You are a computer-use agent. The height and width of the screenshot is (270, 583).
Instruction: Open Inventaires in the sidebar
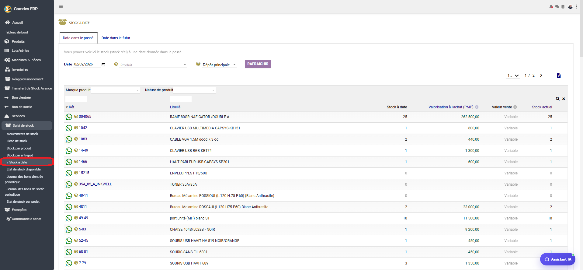20,69
